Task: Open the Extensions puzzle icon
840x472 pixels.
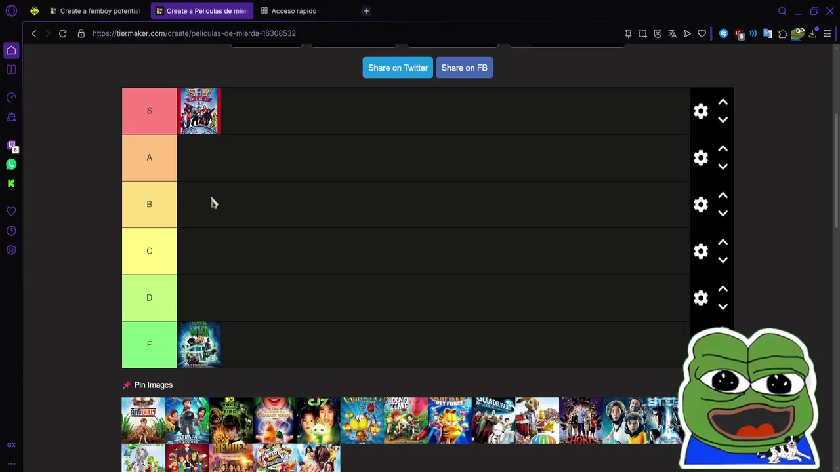Action: pos(782,33)
